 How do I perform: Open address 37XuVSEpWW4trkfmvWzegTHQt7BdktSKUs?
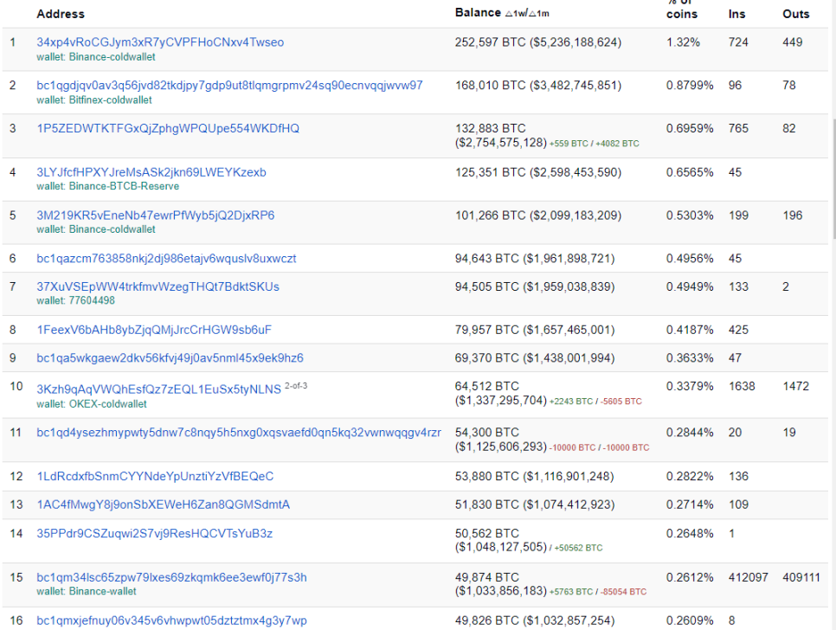point(158,286)
